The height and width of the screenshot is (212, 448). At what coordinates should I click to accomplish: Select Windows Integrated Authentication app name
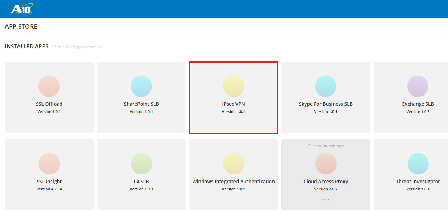click(233, 182)
